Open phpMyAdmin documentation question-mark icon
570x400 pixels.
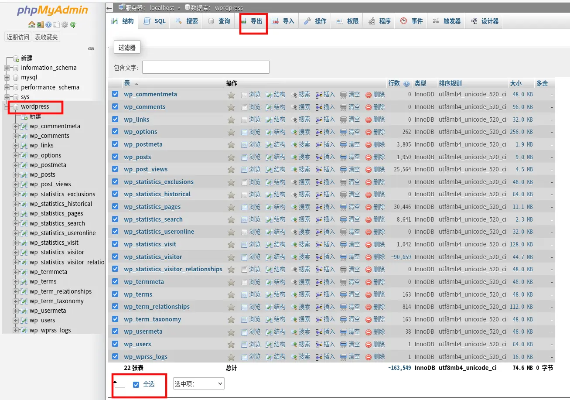pyautogui.click(x=48, y=24)
